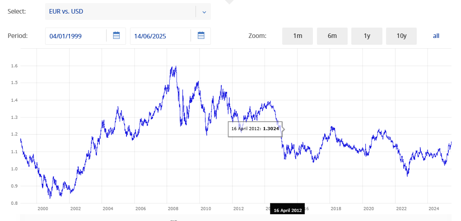Set zoom to 1m
This screenshot has height=221, width=461.
[x=298, y=36]
